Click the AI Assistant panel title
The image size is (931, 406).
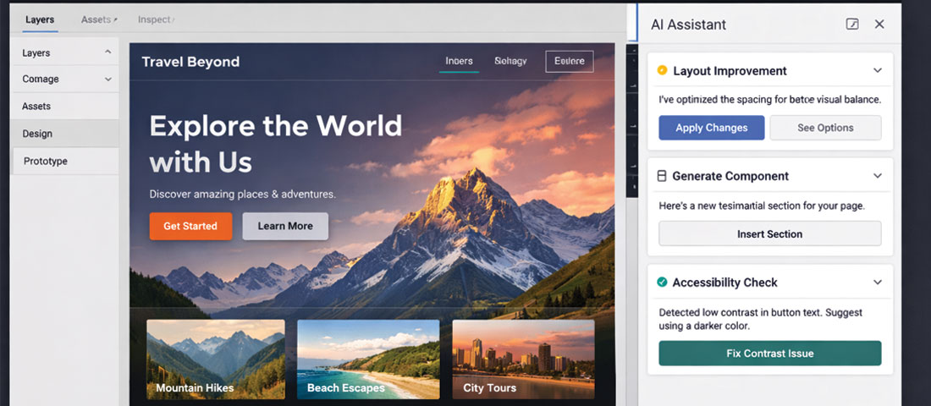688,25
